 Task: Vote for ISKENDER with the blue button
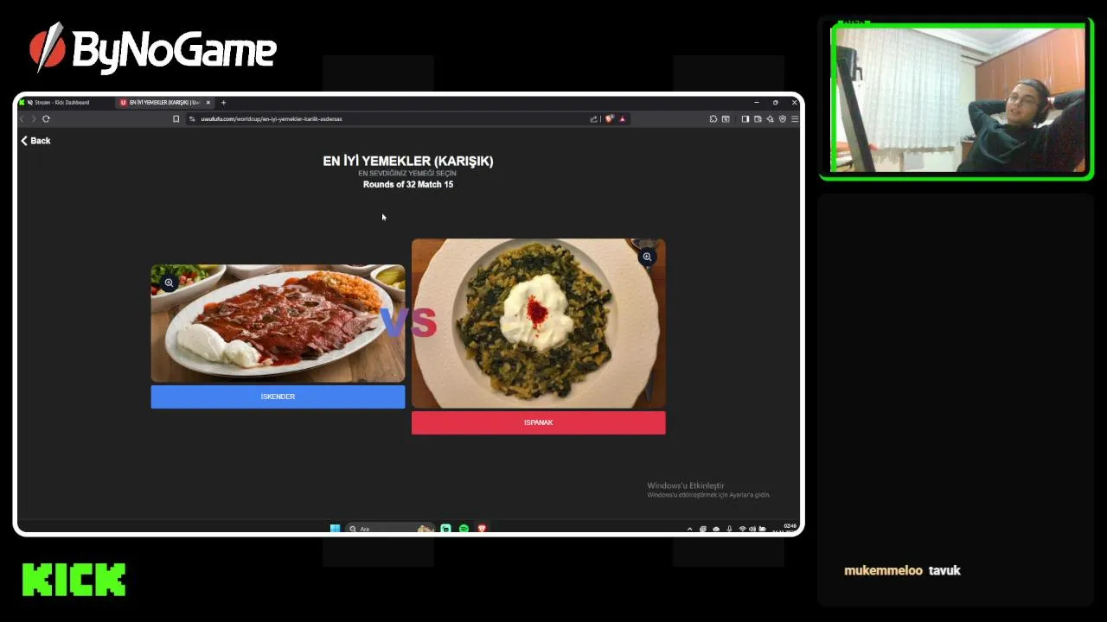(278, 397)
